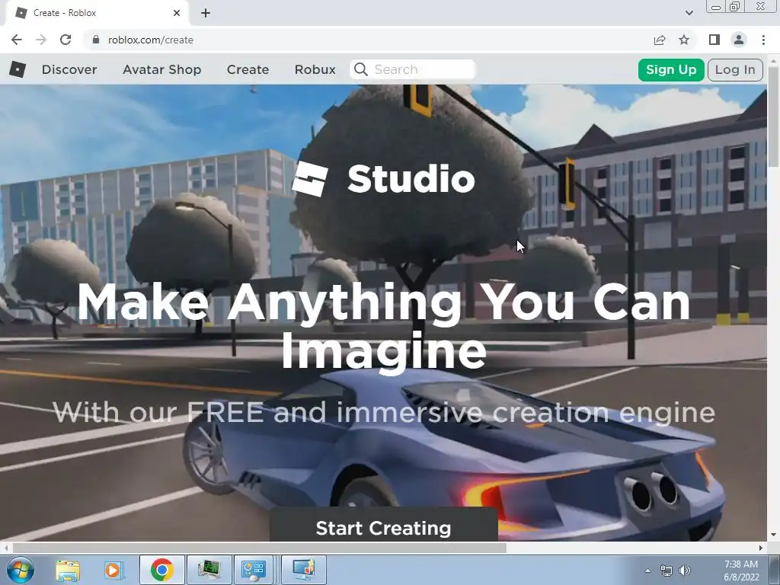Open a new tab with plus icon
The width and height of the screenshot is (780, 585).
click(206, 13)
